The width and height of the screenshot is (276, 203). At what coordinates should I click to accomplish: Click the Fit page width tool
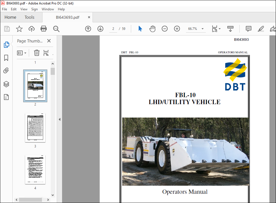tap(214, 29)
